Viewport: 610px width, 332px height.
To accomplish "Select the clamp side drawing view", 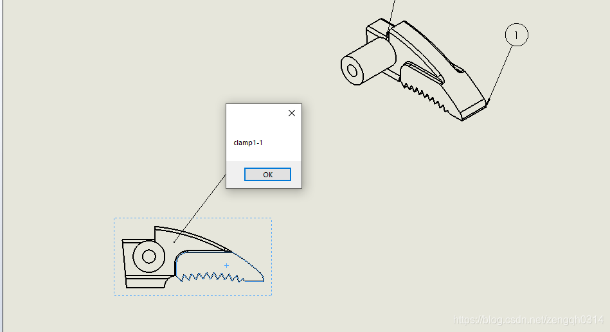I will click(x=193, y=257).
